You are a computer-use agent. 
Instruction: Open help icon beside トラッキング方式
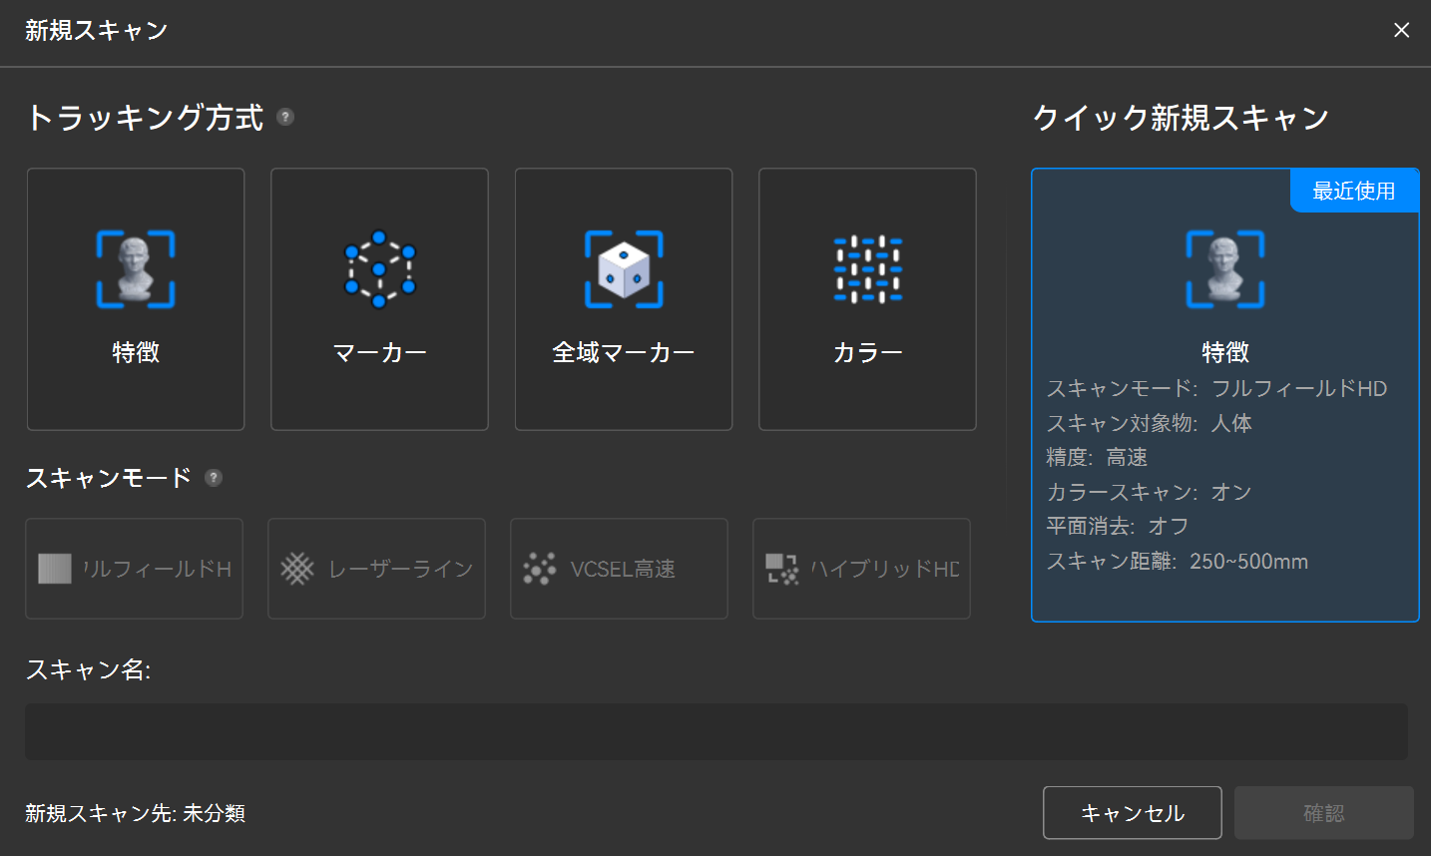coord(285,117)
